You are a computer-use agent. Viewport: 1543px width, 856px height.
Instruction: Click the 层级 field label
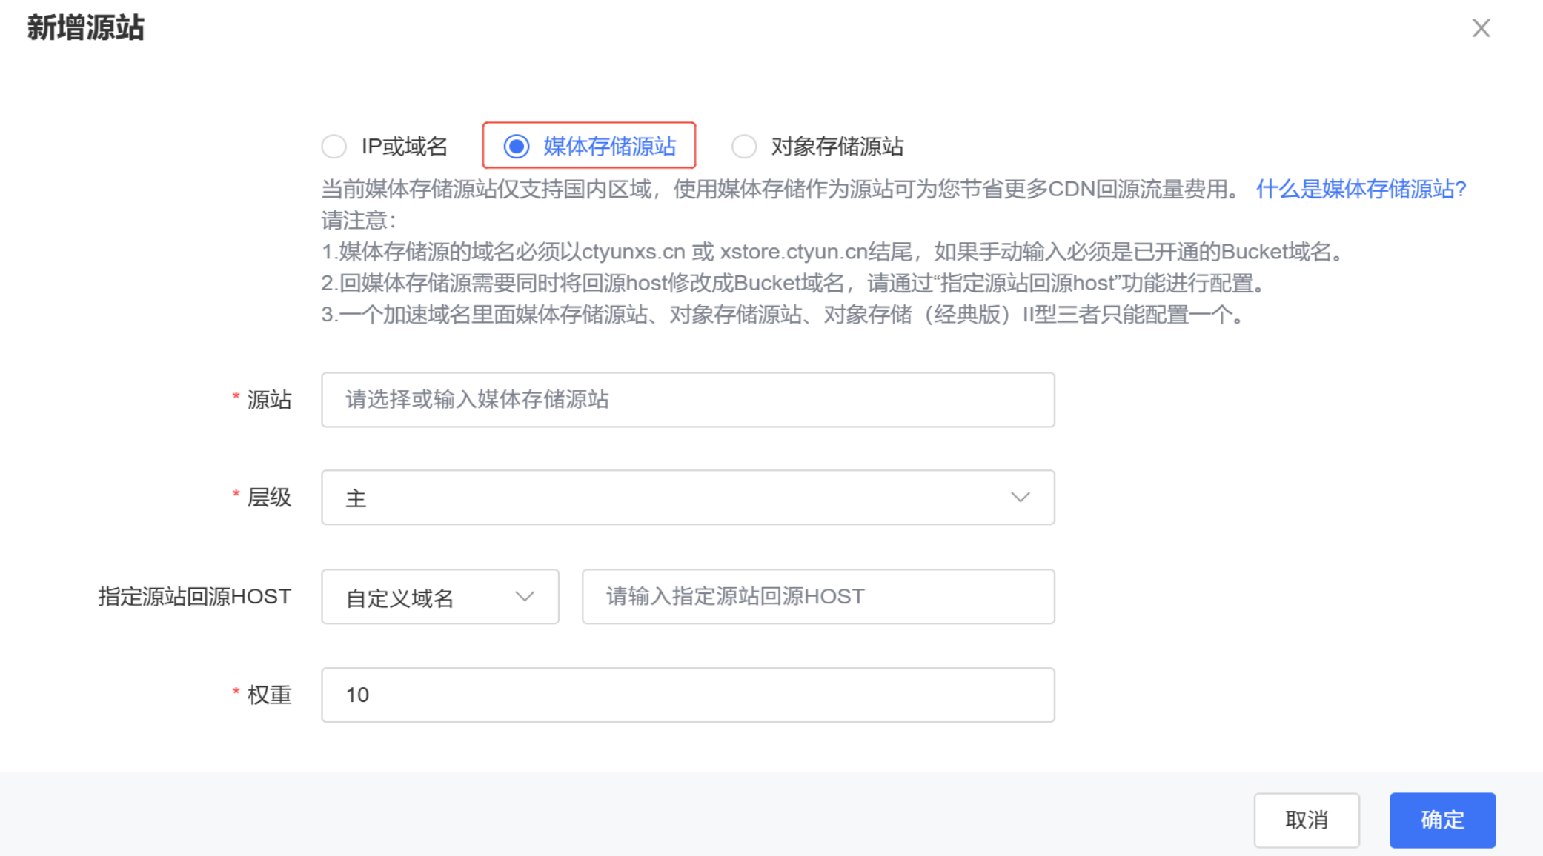[269, 498]
